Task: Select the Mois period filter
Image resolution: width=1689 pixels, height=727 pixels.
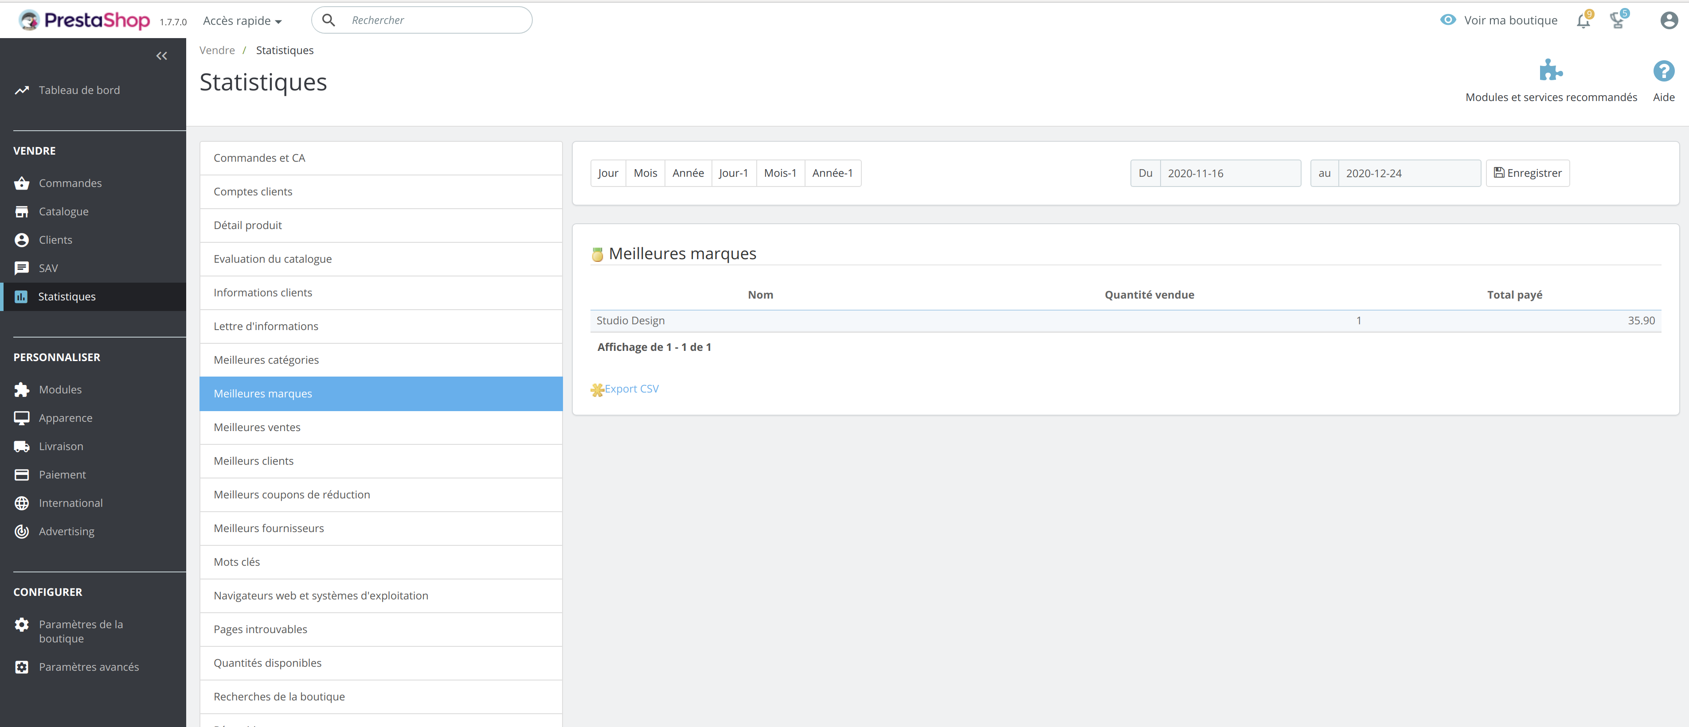Action: (645, 173)
